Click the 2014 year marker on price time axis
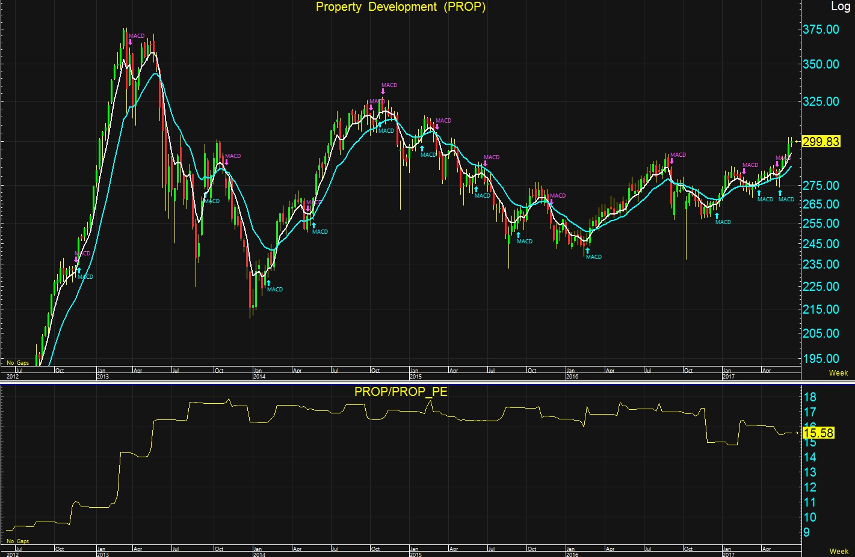855x557 pixels. coord(259,377)
